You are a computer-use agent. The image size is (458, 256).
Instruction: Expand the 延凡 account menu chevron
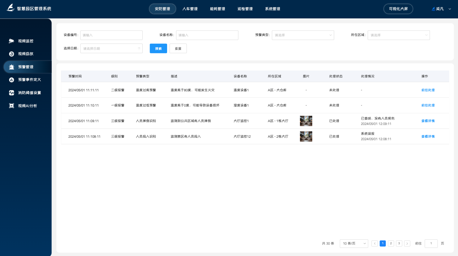point(450,8)
